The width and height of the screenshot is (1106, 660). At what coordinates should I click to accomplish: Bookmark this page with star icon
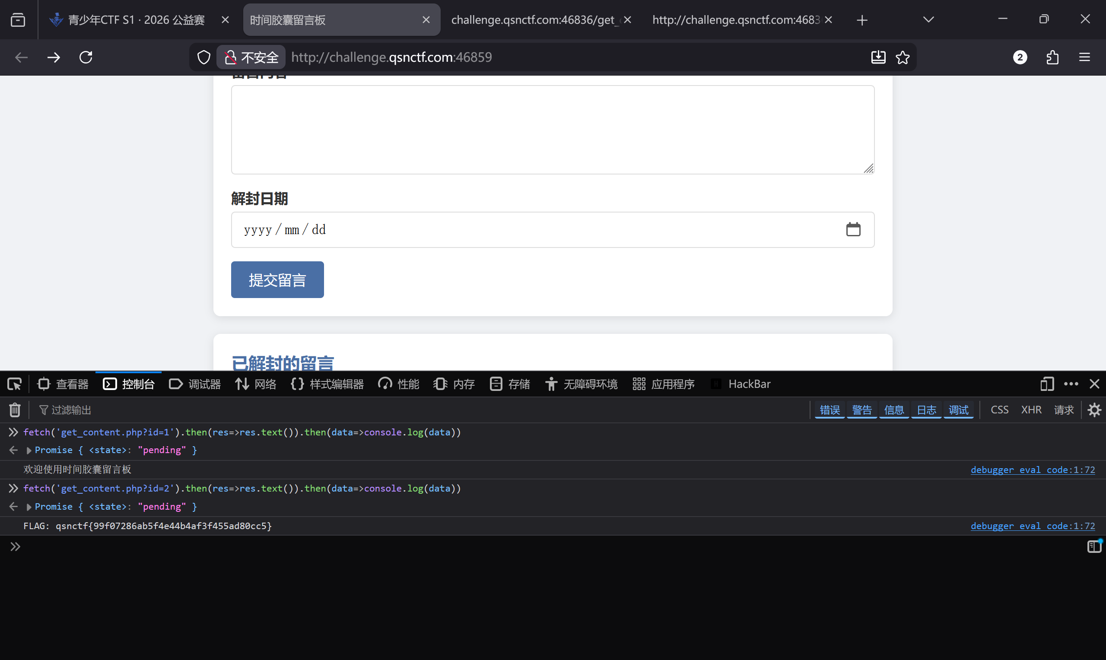(x=903, y=57)
